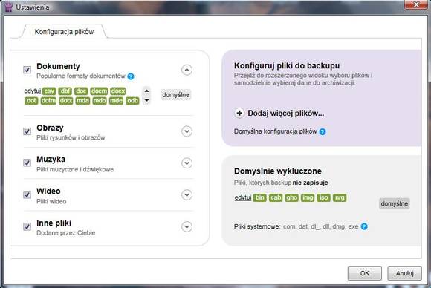The width and height of the screenshot is (431, 288).
Task: Select the iso excluded extension tag
Action: [323, 197]
